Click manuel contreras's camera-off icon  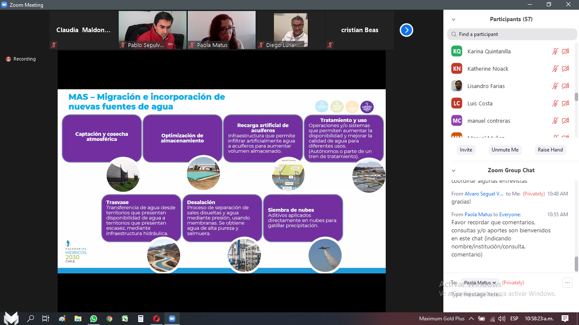point(565,121)
